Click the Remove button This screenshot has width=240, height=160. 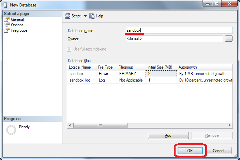point(212,135)
